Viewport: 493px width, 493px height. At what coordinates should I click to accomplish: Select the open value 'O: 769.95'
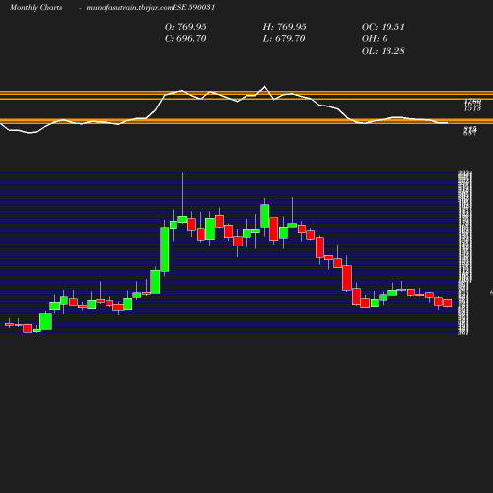185,27
